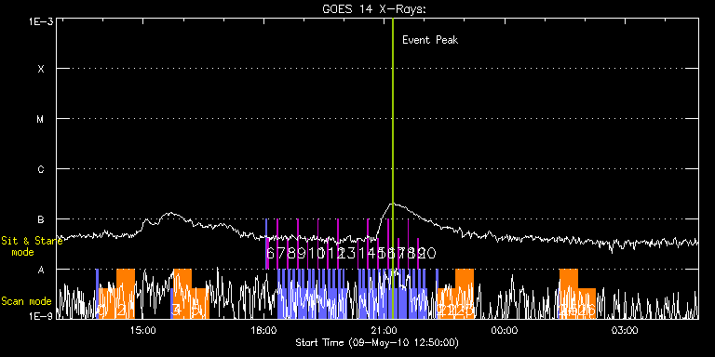This screenshot has width=715, height=357.
Task: Click the 'A' flare class axis label
Action: [41, 270]
